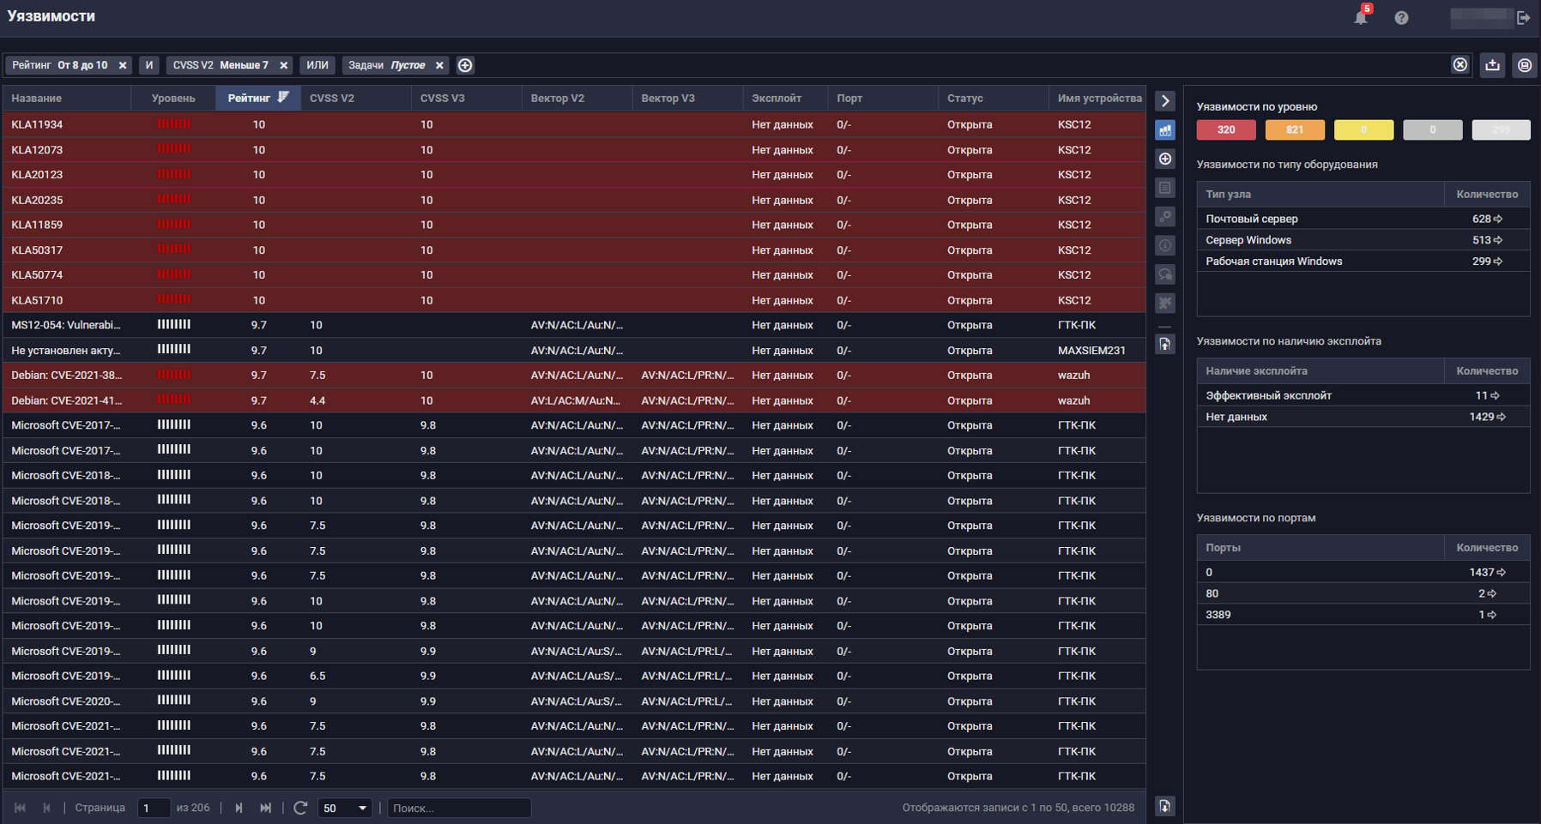
Task: Click the Статус column header
Action: (x=965, y=99)
